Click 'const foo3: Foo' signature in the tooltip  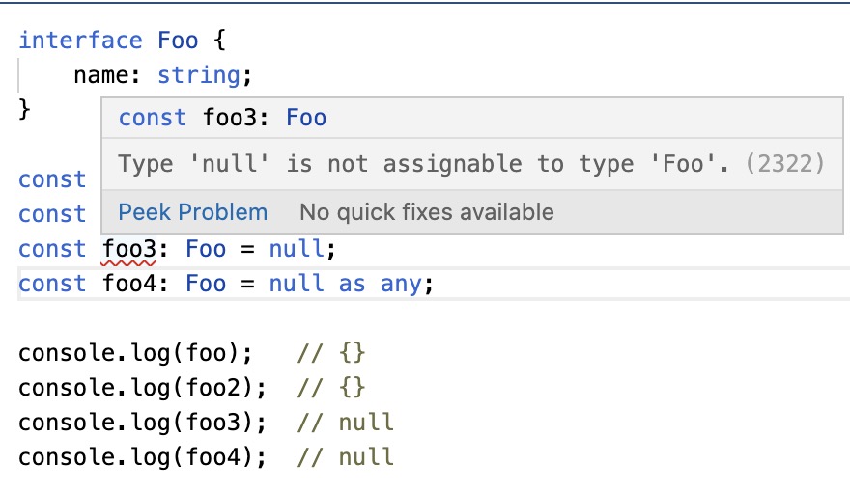pos(222,118)
